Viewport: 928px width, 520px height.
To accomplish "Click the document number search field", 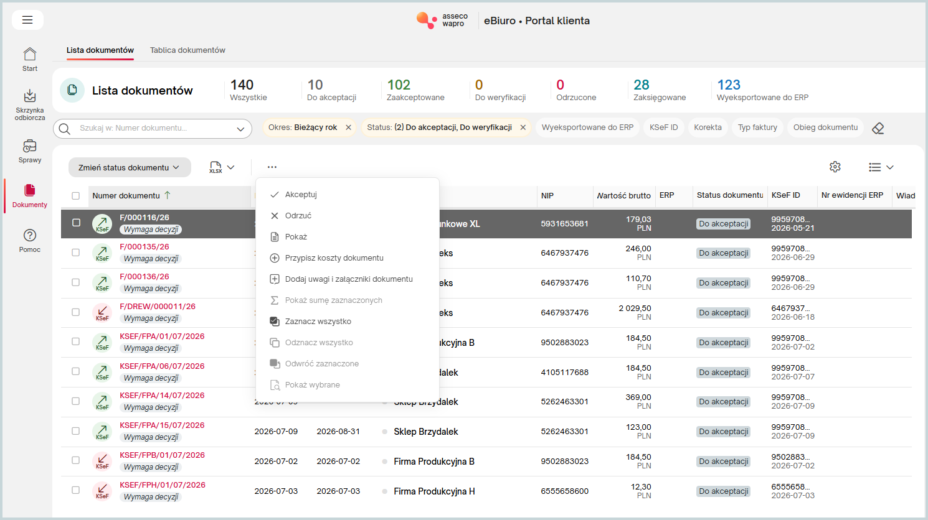I will click(153, 128).
